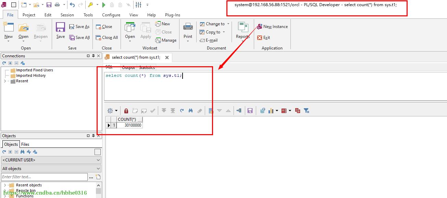Click the grid select-cells icon in result toolbar

point(110,111)
